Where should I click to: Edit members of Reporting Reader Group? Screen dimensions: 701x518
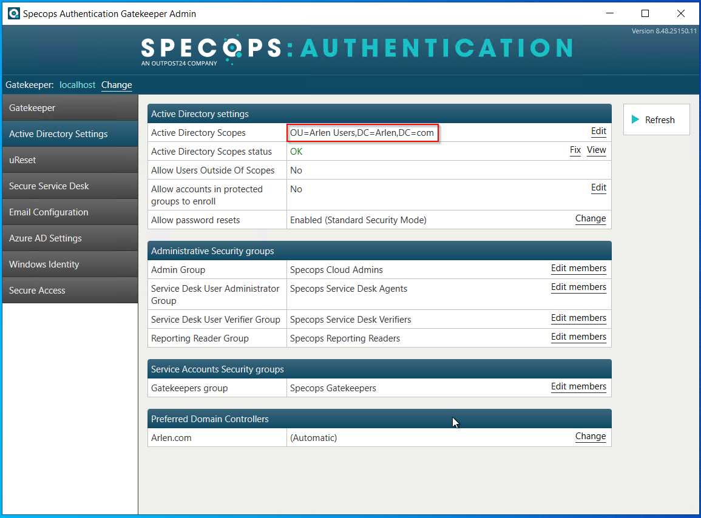(578, 337)
